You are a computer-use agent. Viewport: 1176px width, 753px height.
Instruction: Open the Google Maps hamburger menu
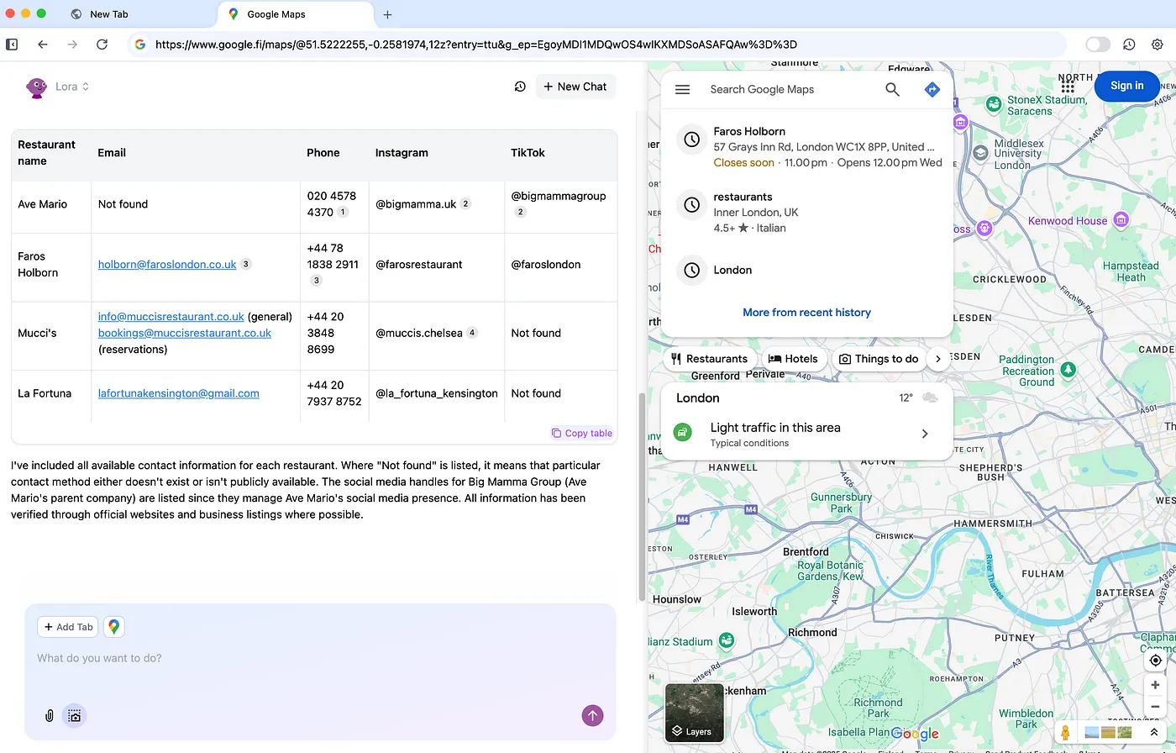(682, 89)
